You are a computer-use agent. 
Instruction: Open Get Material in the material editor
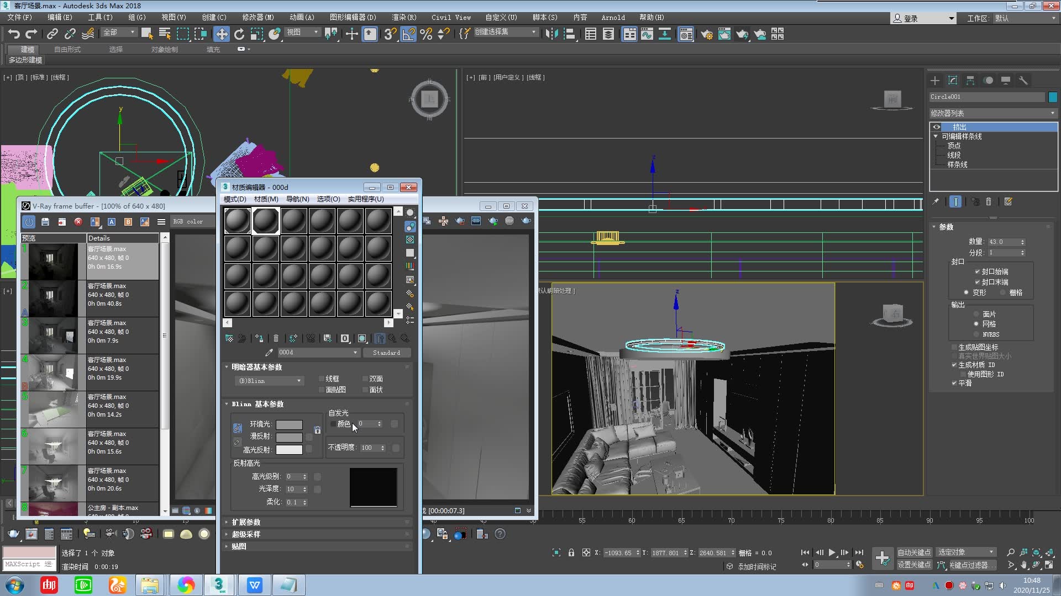(x=229, y=338)
